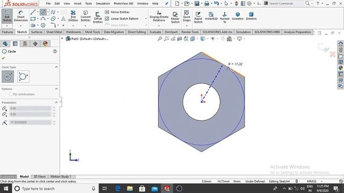Click the X center coordinate field
Screen dimensions: 344x193
click(x=30, y=108)
